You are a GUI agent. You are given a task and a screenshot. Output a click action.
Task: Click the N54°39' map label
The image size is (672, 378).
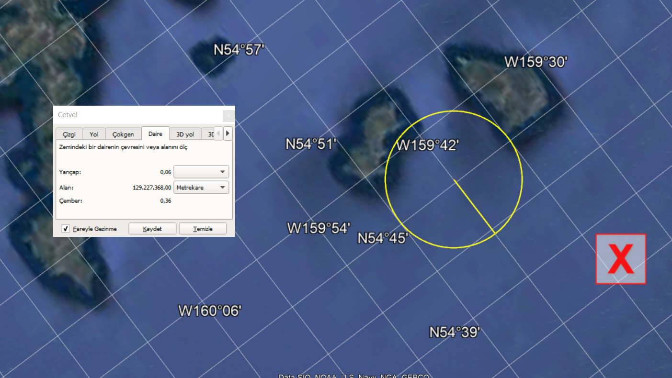point(455,332)
